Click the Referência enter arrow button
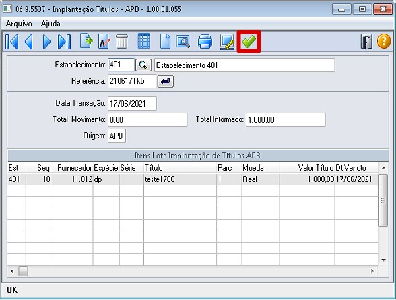The width and height of the screenshot is (396, 300). tap(166, 81)
